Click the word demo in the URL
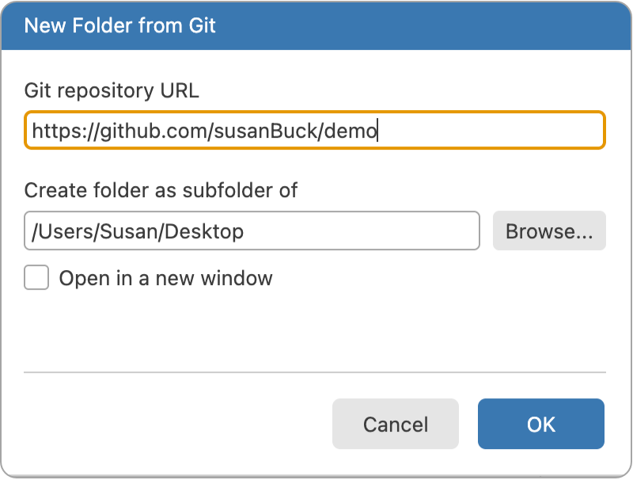633x480 pixels. [x=353, y=131]
